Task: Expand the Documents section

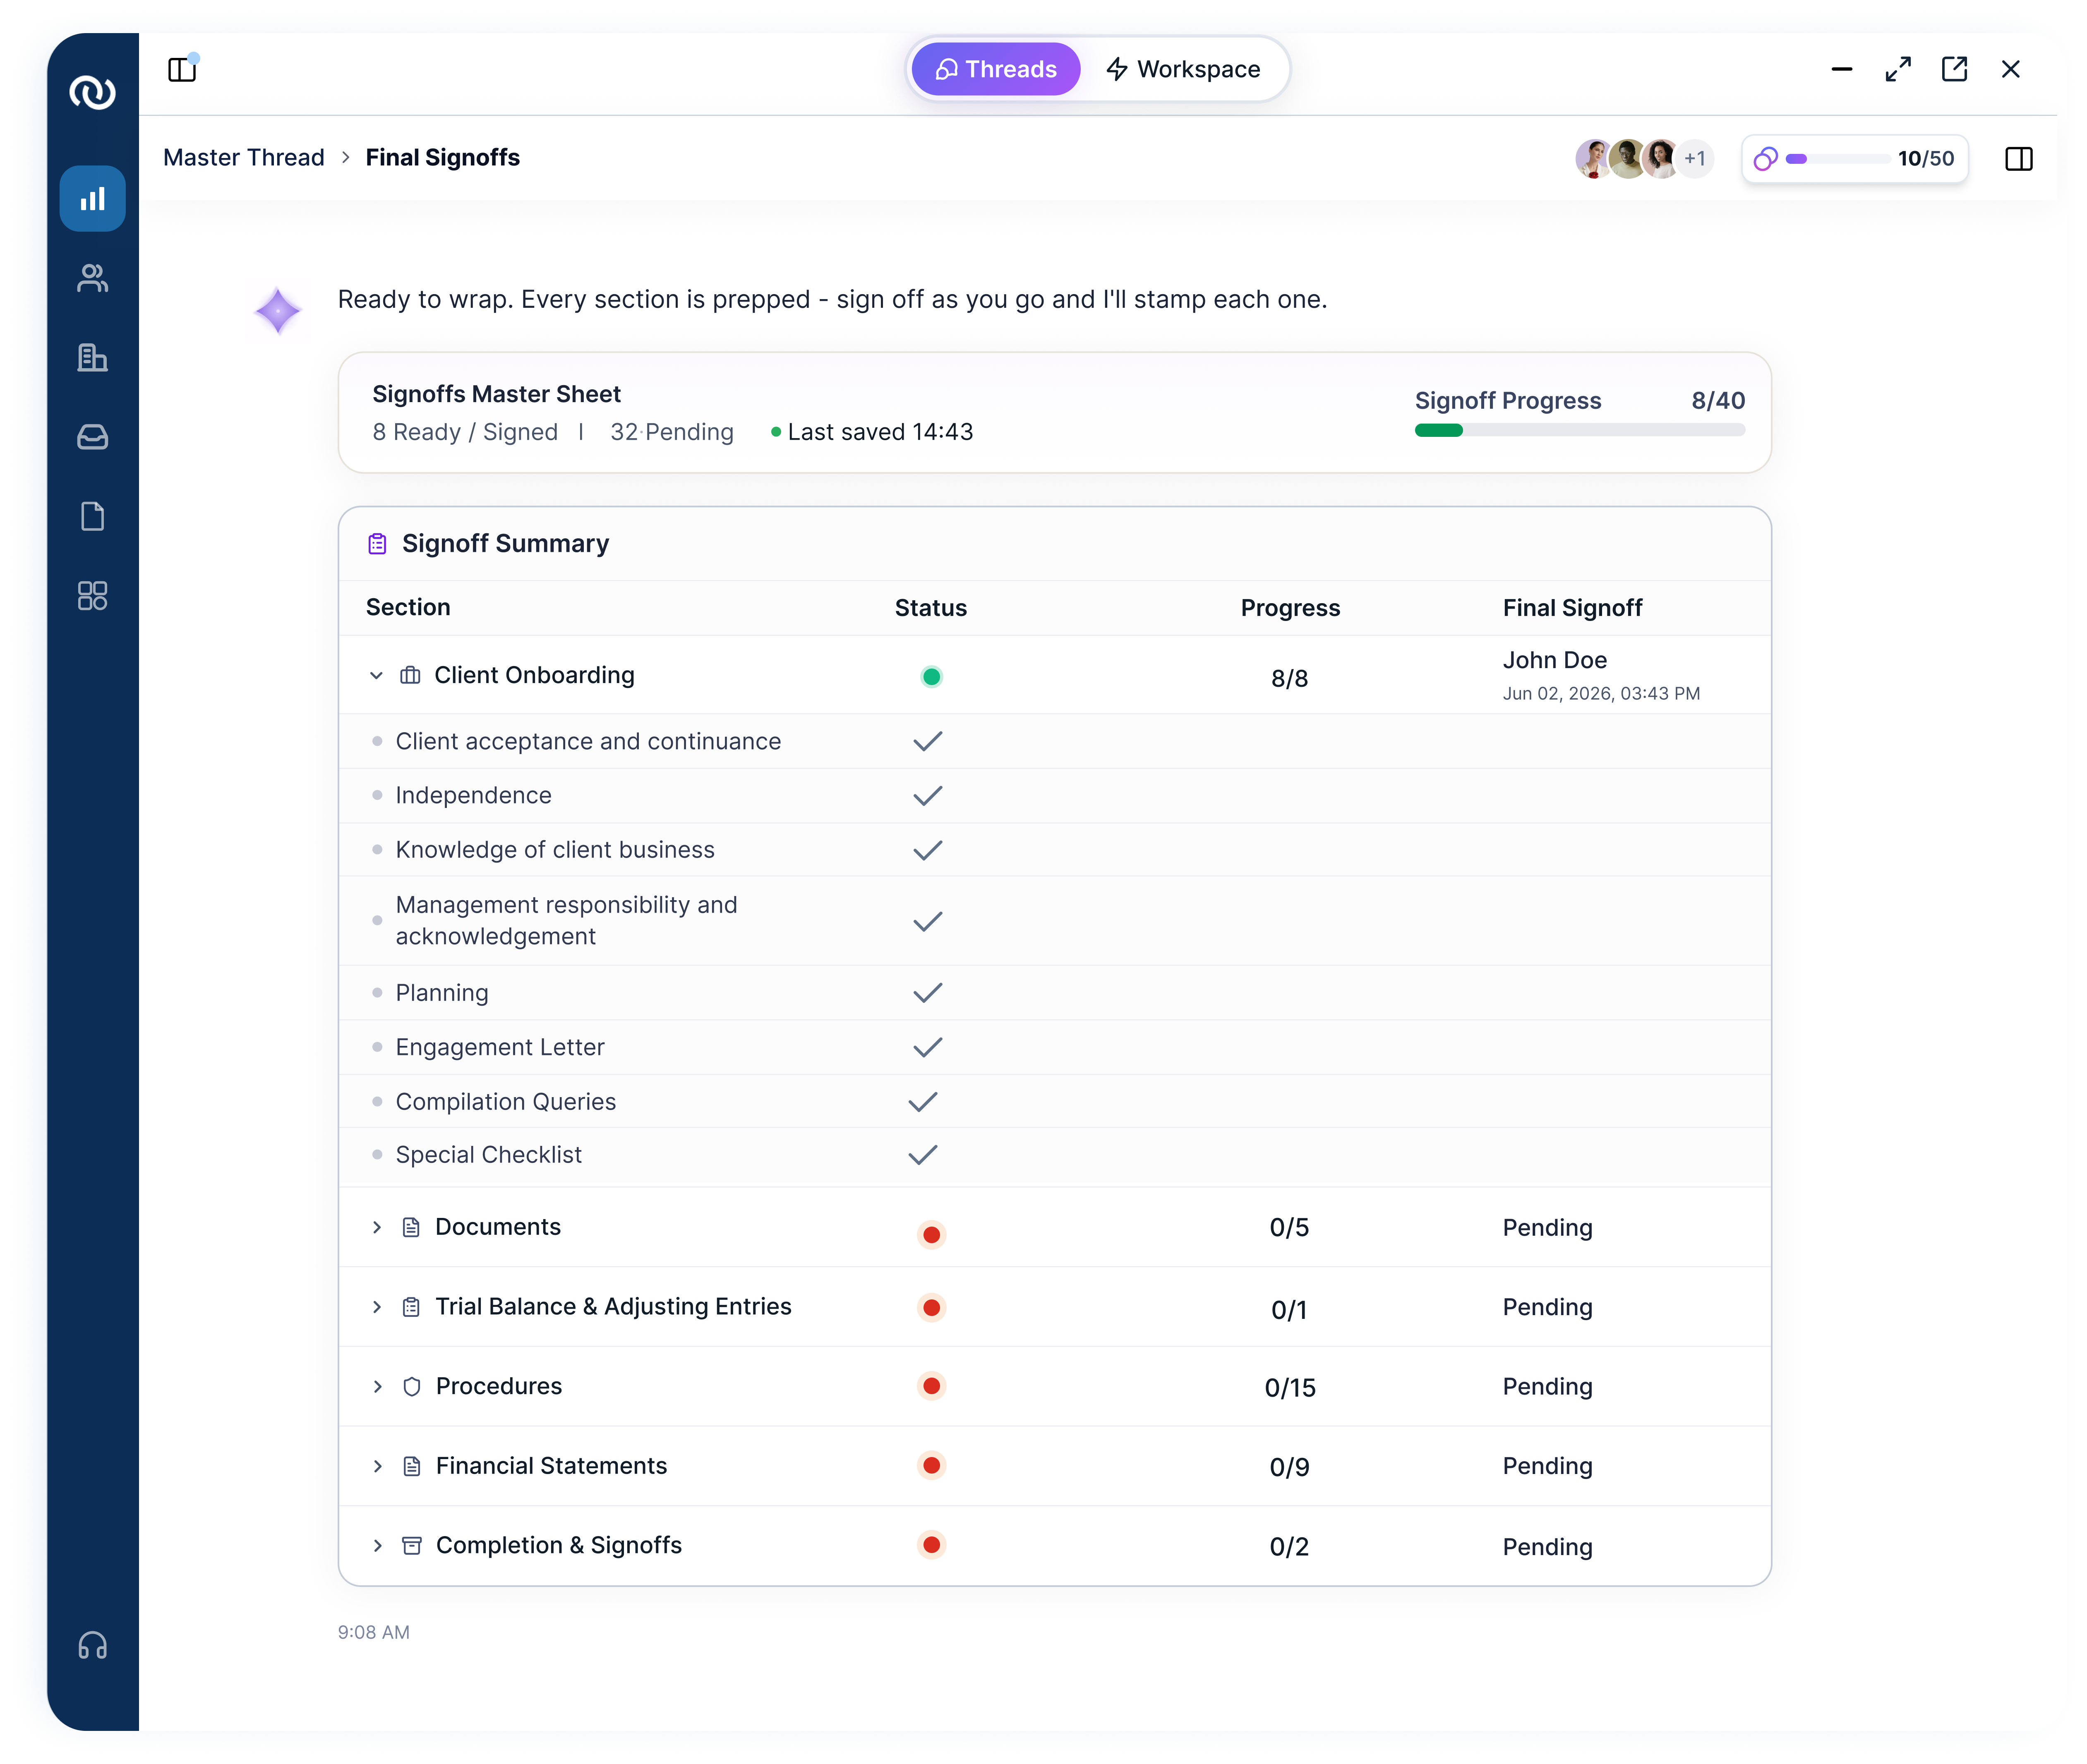Action: point(377,1227)
